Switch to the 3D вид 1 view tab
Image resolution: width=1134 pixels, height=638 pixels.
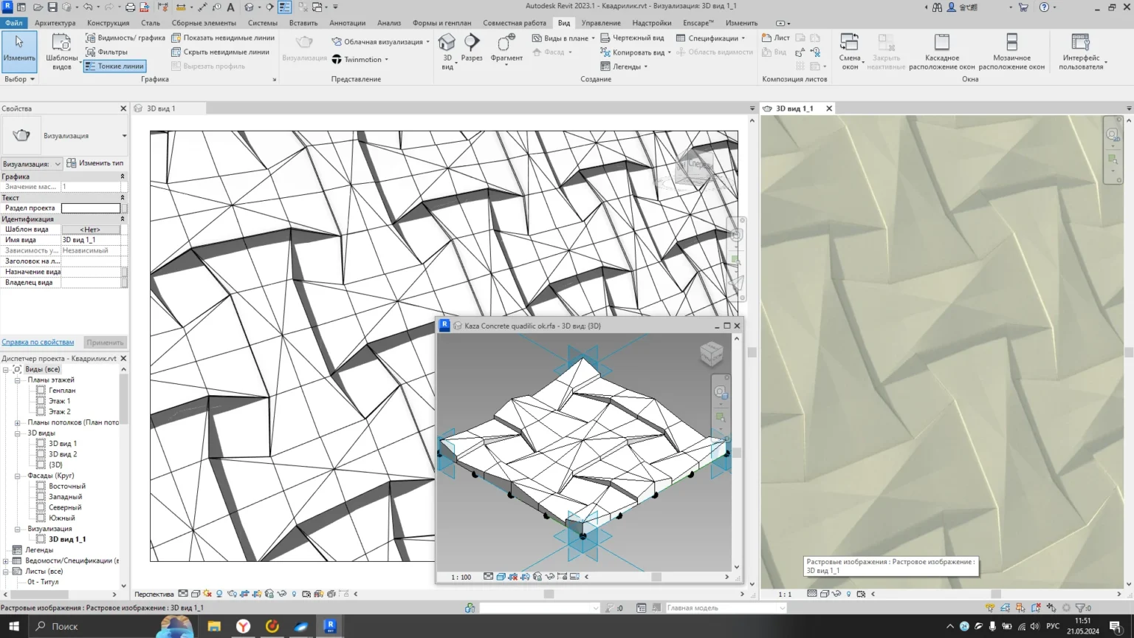pos(160,109)
